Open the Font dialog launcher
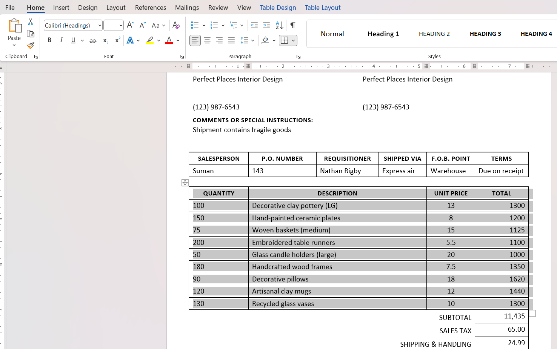Image resolution: width=557 pixels, height=349 pixels. pos(182,57)
